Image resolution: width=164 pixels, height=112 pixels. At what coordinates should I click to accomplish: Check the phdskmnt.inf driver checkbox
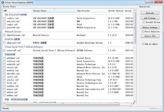[x=4, y=58]
